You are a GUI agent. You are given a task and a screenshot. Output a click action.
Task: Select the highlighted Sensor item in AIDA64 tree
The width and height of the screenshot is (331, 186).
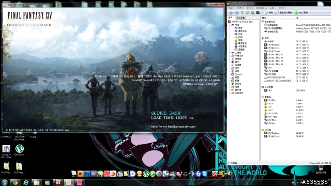click(239, 50)
